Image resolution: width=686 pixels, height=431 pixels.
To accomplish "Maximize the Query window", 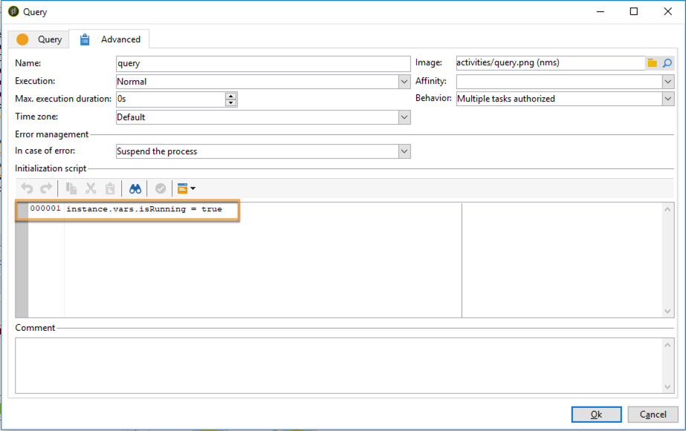I will 633,11.
